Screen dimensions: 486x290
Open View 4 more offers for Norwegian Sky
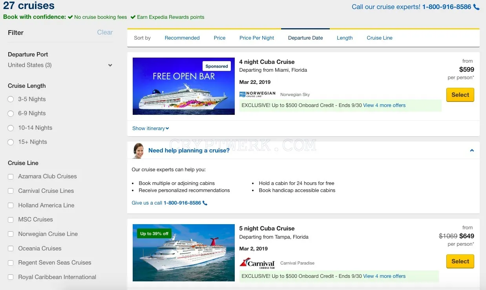[384, 105]
